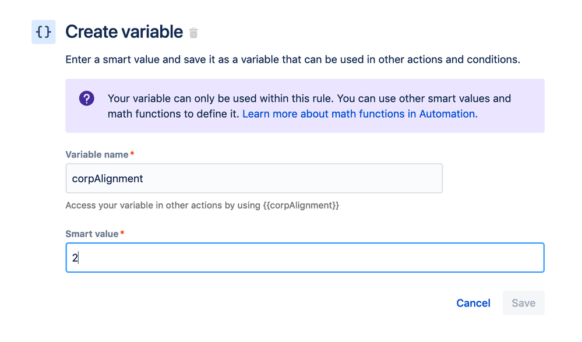Save the variable with the Save button
This screenshot has height=342, width=582.
click(x=523, y=303)
